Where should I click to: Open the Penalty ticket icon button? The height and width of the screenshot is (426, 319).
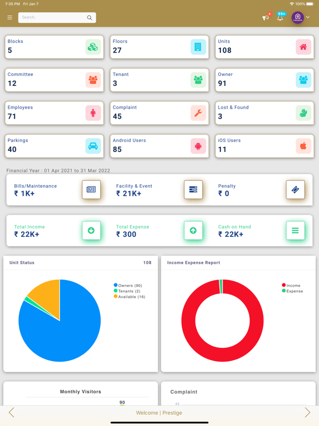(x=295, y=189)
